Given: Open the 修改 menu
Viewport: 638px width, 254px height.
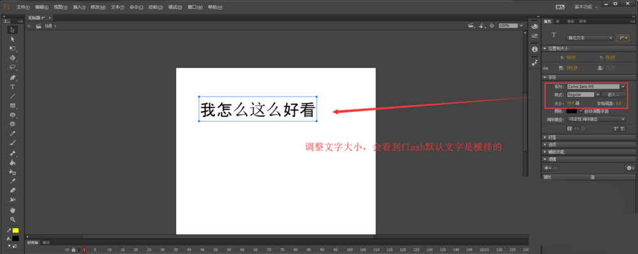Looking at the screenshot, I should (98, 7).
